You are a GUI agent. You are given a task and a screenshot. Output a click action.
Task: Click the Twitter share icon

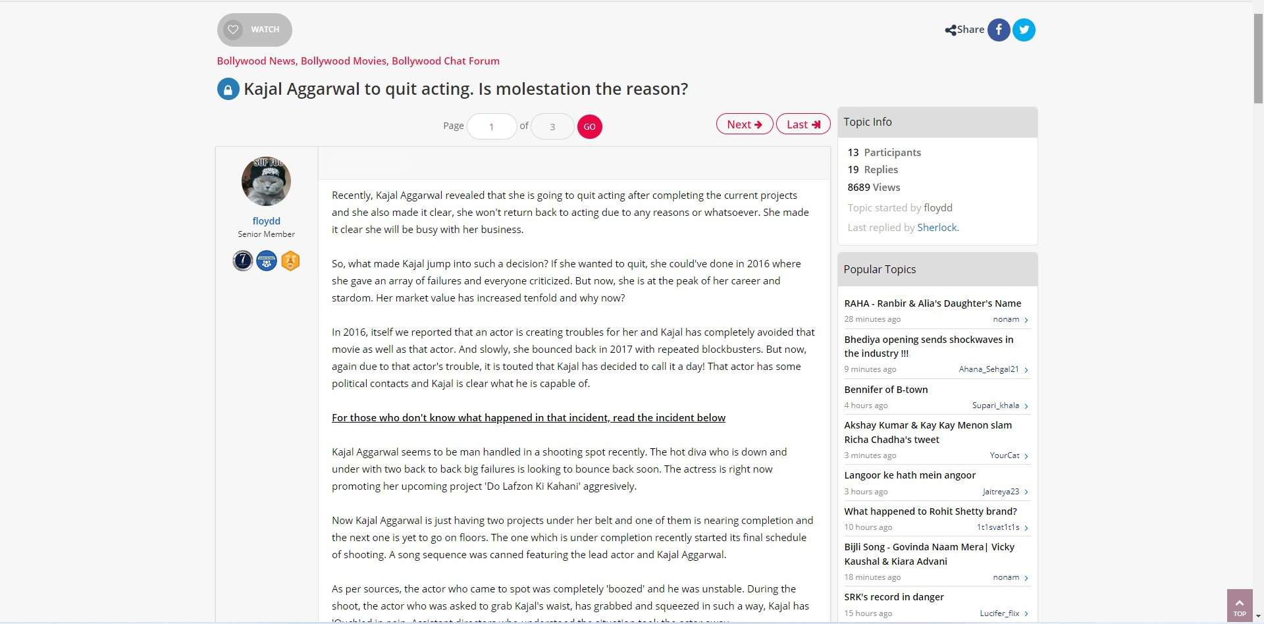tap(1024, 30)
